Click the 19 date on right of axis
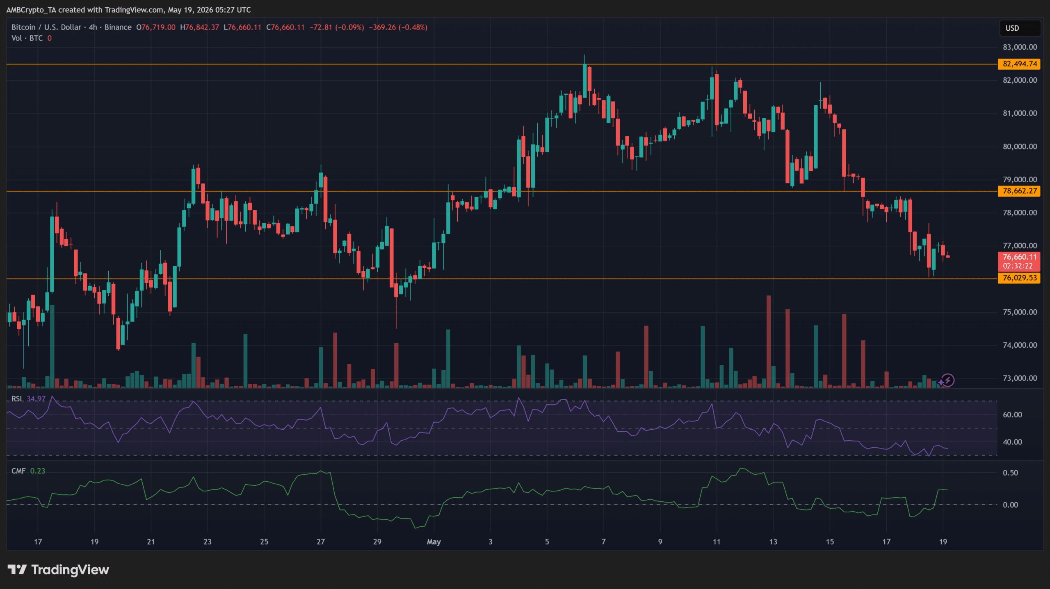1050x589 pixels. [x=943, y=541]
